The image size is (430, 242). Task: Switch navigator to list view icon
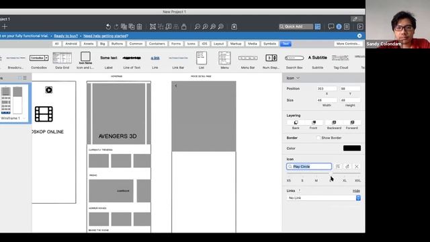point(25,78)
